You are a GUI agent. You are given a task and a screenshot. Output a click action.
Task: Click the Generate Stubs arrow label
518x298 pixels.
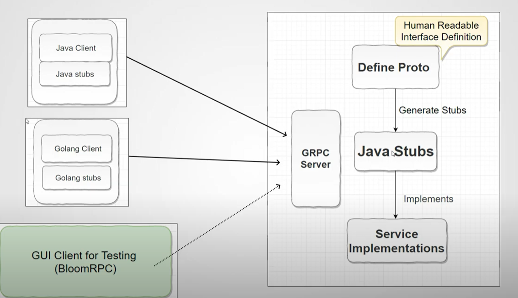pos(432,110)
